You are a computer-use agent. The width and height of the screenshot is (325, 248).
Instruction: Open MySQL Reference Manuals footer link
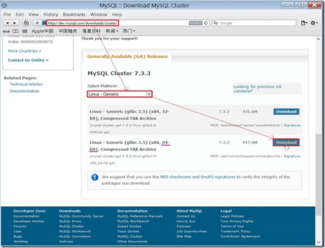tap(140, 216)
